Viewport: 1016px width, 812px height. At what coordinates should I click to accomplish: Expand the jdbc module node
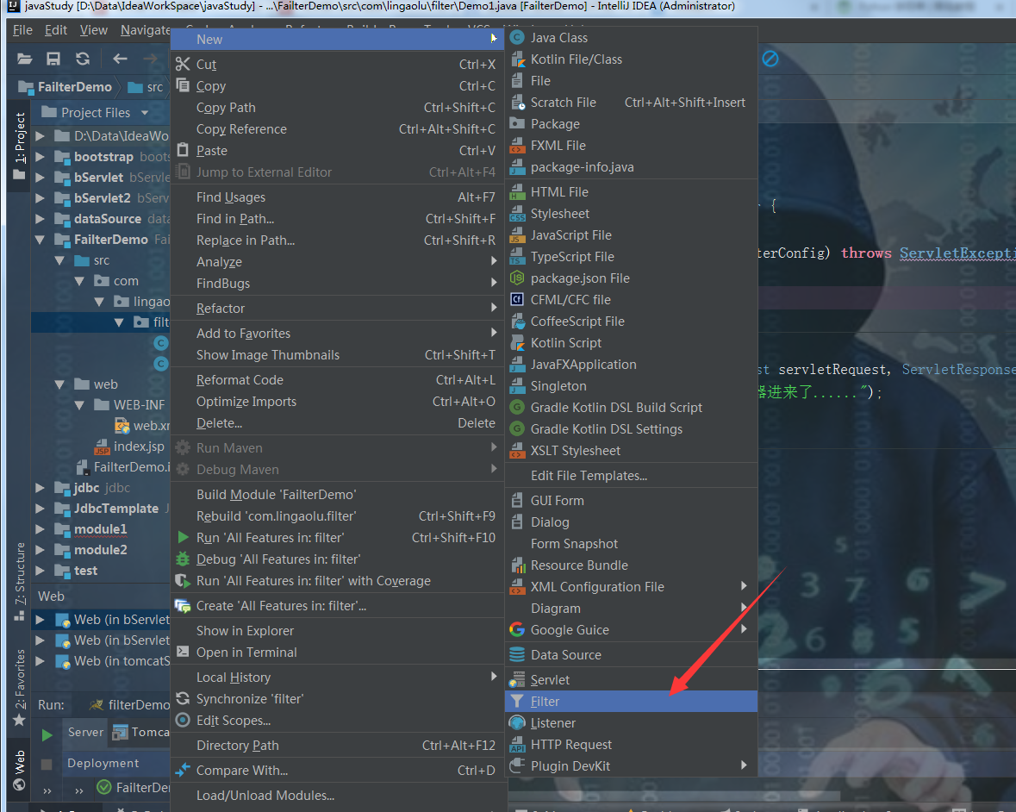[41, 488]
